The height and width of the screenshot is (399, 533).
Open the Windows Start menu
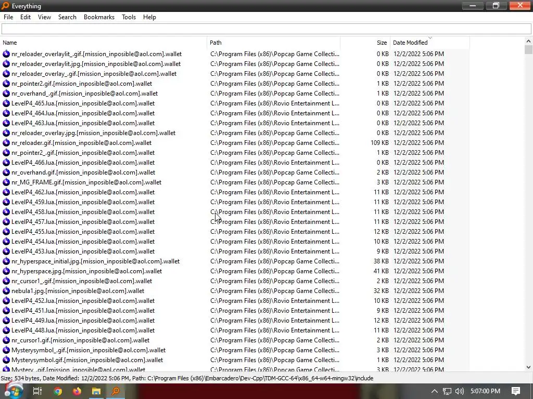click(14, 391)
